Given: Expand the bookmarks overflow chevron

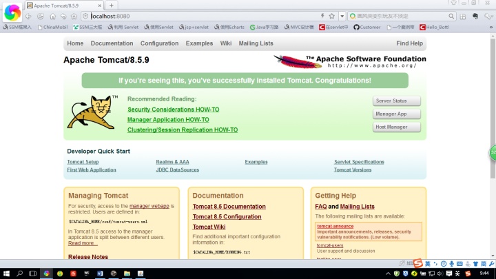Looking at the screenshot, I should pos(491,27).
